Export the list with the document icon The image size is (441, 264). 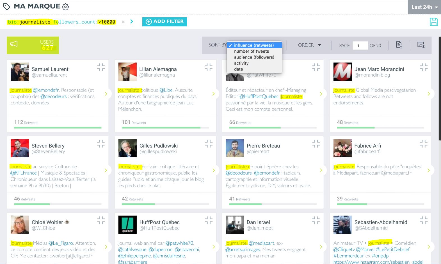[x=399, y=45]
